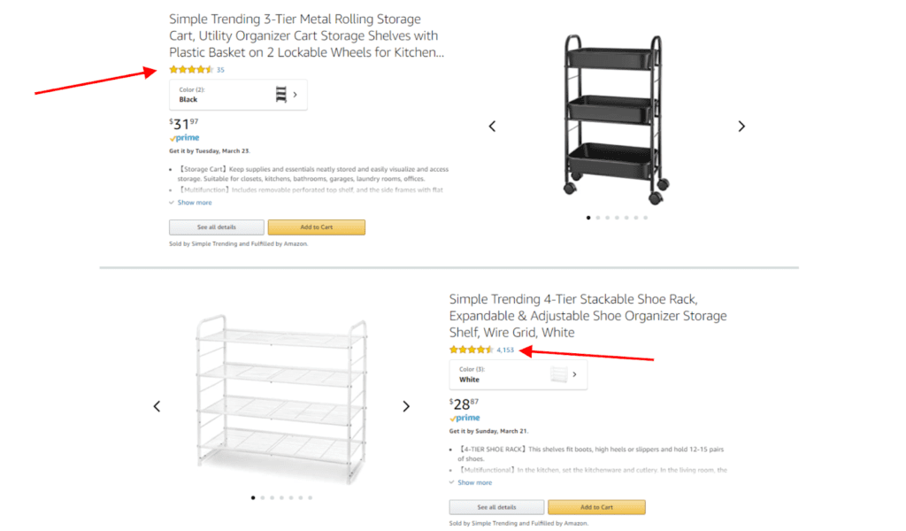Click the second carousel dot under the cart images
906x531 pixels.
(x=598, y=216)
